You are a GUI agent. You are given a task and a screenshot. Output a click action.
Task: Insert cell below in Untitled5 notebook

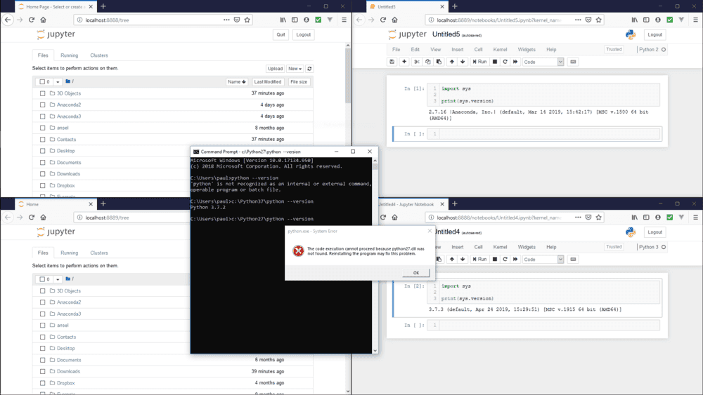(x=404, y=62)
